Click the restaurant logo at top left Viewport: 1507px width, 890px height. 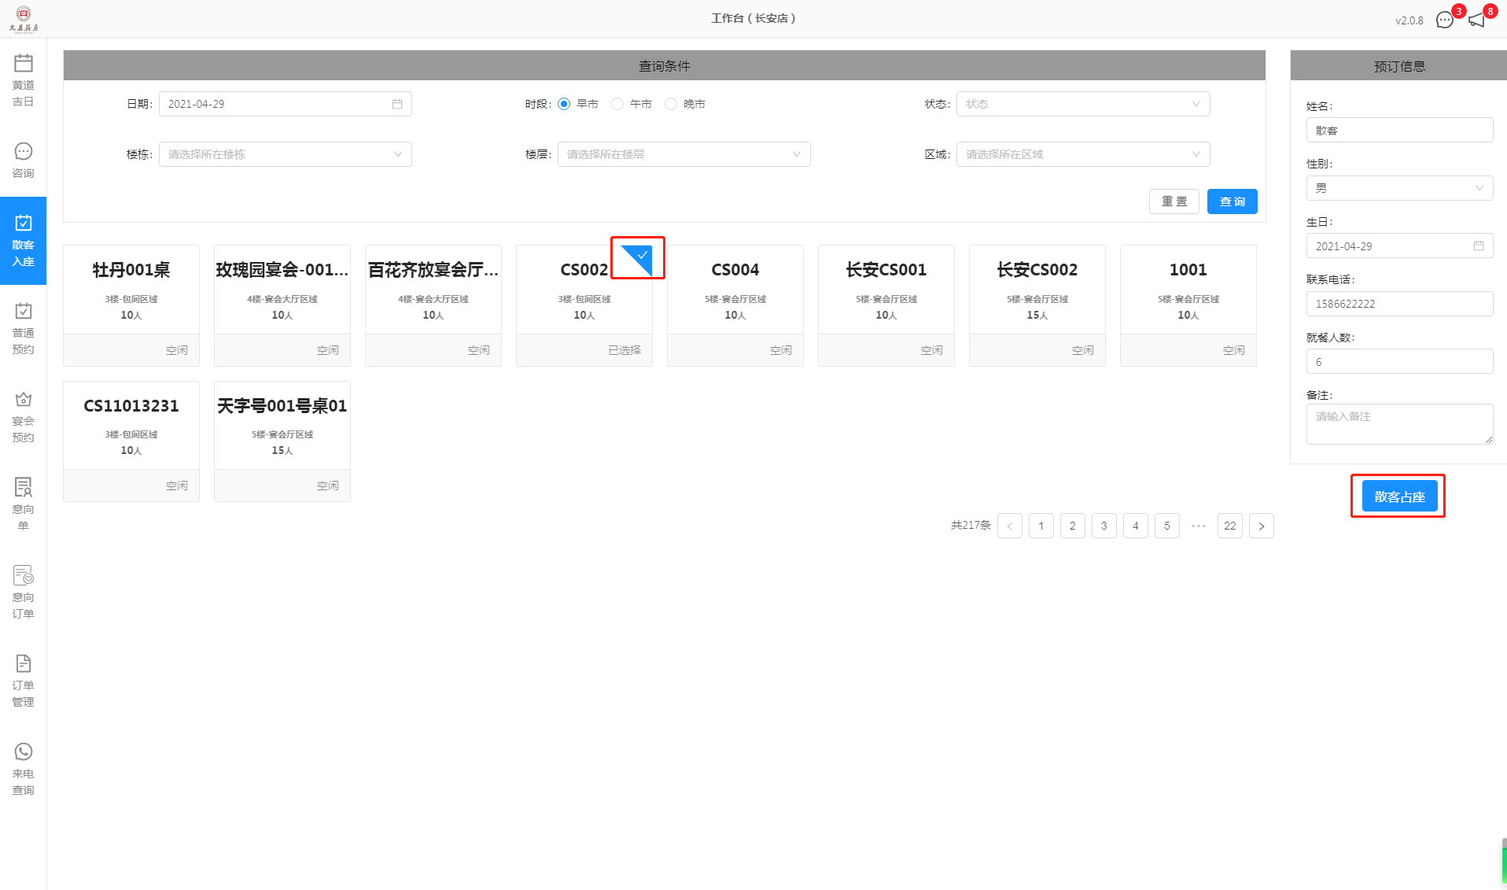24,18
